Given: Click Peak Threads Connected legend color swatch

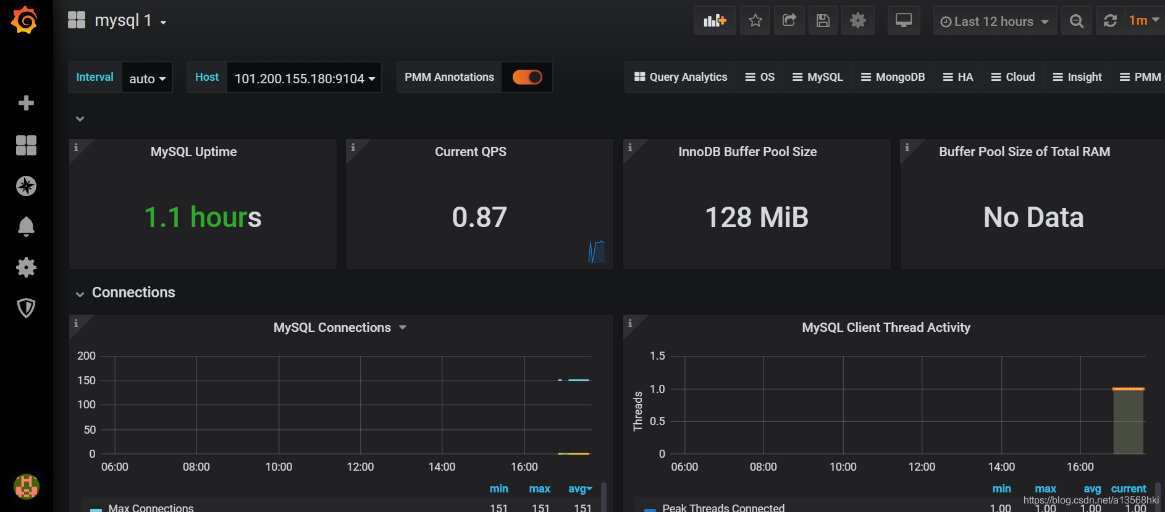Looking at the screenshot, I should click(x=650, y=510).
